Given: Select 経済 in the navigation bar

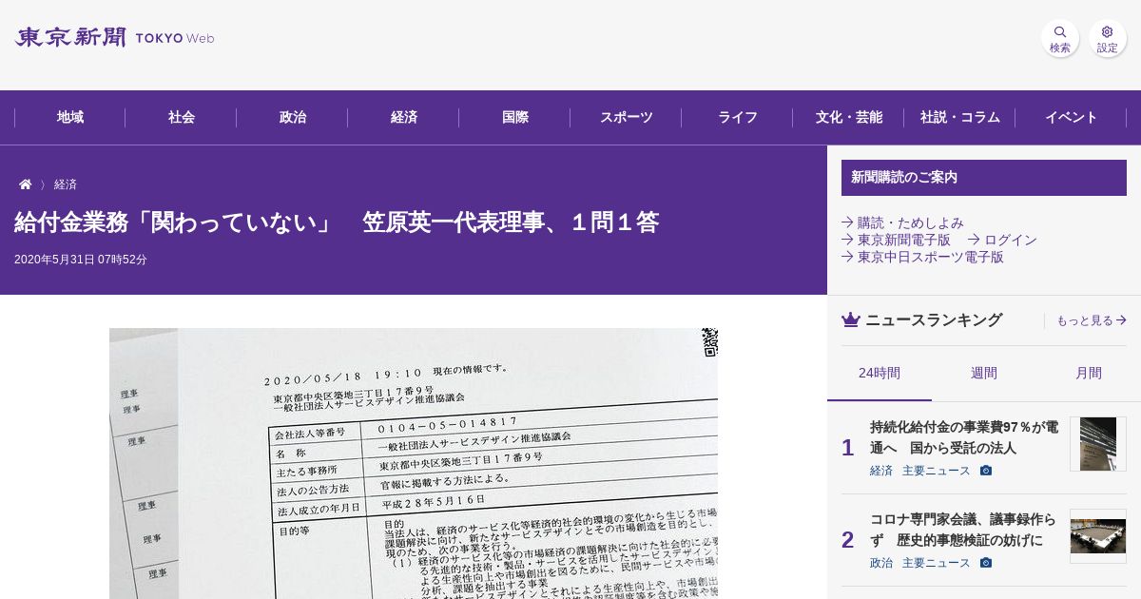Looking at the screenshot, I should click(x=404, y=118).
